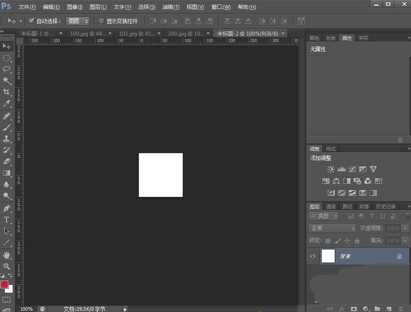Select the Eyedropper tool
This screenshot has height=312, width=411.
click(x=7, y=104)
